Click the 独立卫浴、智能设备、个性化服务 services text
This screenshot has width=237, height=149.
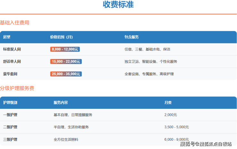(151, 62)
